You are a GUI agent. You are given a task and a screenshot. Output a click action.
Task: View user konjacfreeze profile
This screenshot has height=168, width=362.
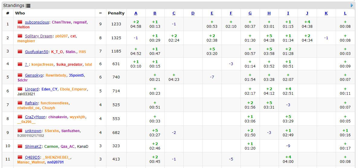click(x=42, y=64)
